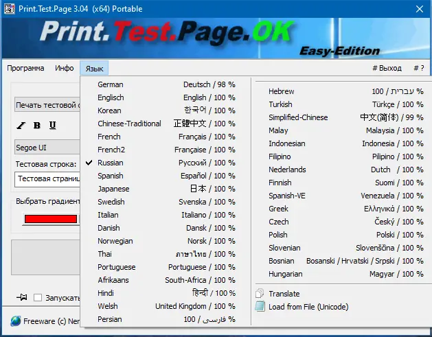The height and width of the screenshot is (337, 432).
Task: Select Simplified-Chinese language
Action: pos(342,117)
